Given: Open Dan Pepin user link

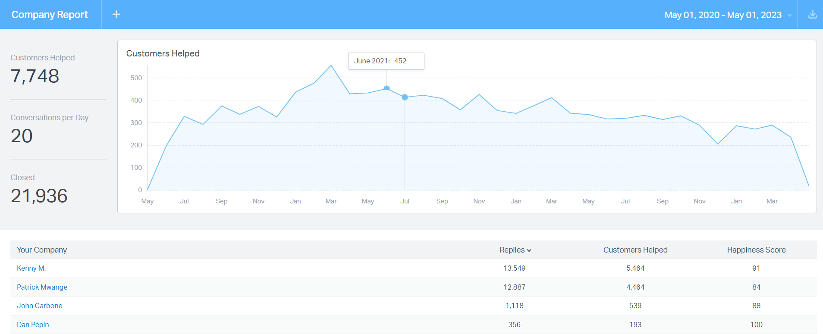Looking at the screenshot, I should point(33,325).
